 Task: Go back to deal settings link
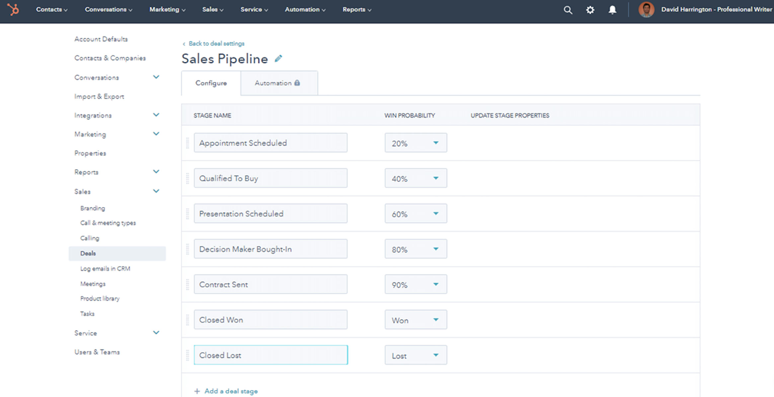click(216, 43)
